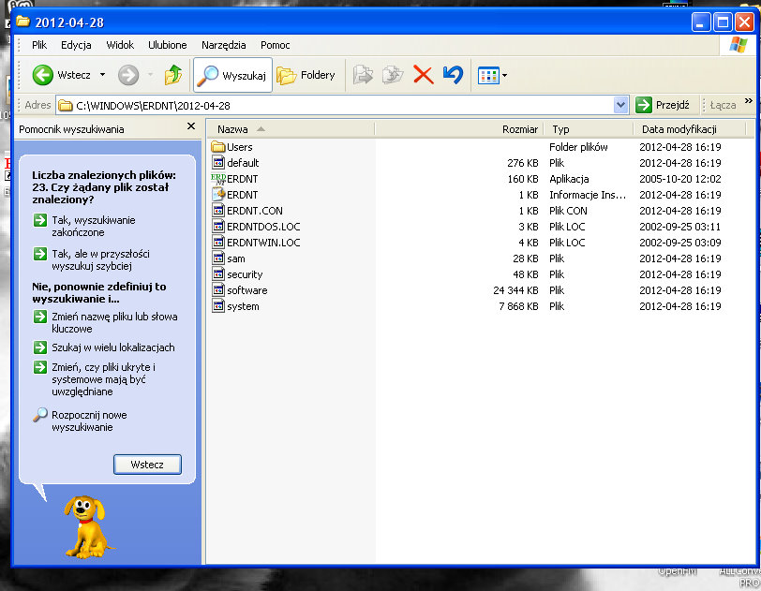This screenshot has height=591, width=761.
Task: Select the Users folder icon
Action: [218, 146]
